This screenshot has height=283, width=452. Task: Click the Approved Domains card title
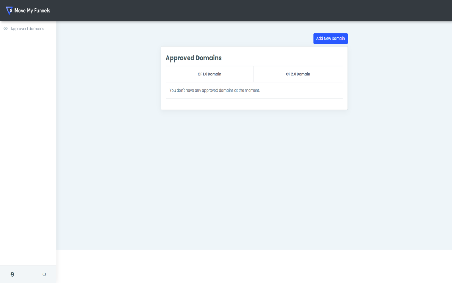click(x=194, y=58)
